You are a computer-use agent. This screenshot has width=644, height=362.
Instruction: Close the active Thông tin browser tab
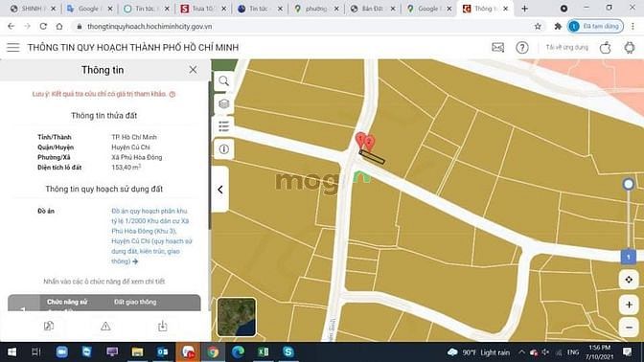(506, 9)
